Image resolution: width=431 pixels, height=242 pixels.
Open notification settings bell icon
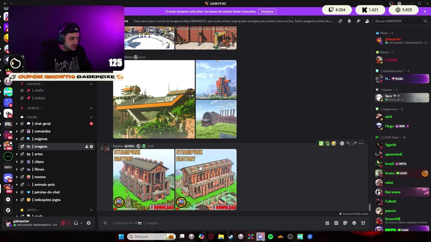coord(349,21)
